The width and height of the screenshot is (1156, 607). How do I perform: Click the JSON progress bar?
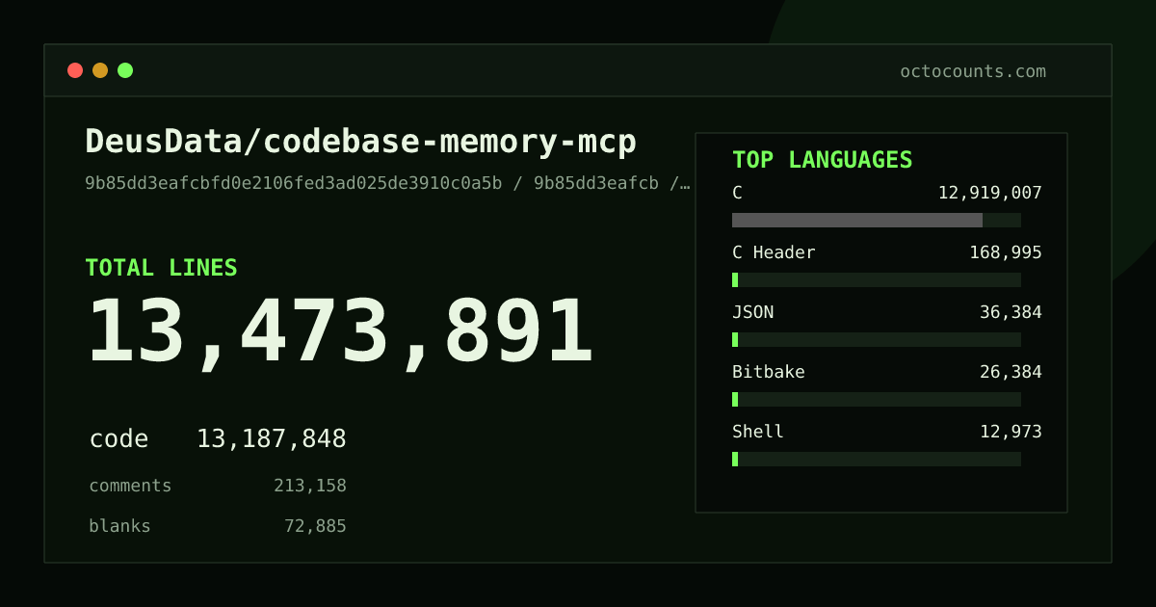[877, 339]
